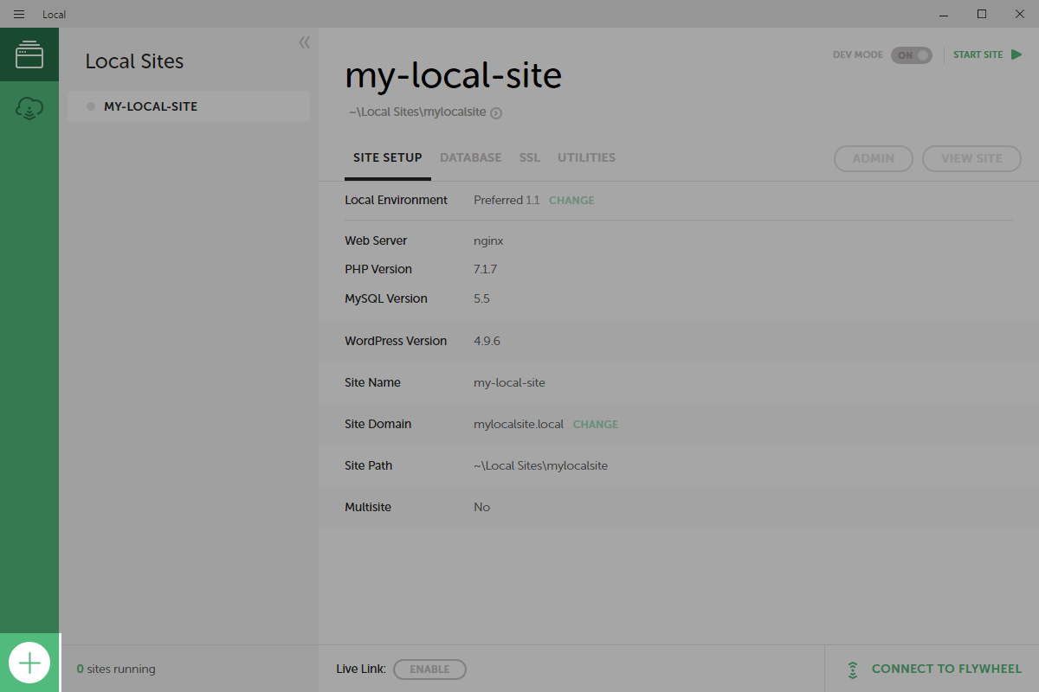The width and height of the screenshot is (1039, 692).
Task: Click the Local Sites panel heading
Action: pyautogui.click(x=134, y=61)
